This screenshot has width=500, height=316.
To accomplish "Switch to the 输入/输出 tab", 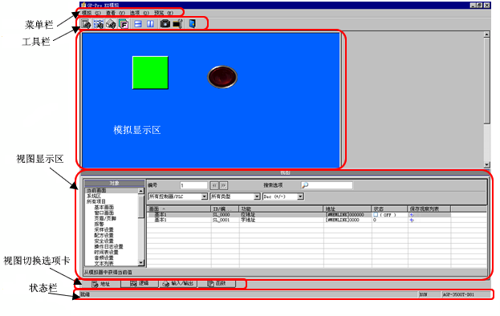I will (178, 283).
